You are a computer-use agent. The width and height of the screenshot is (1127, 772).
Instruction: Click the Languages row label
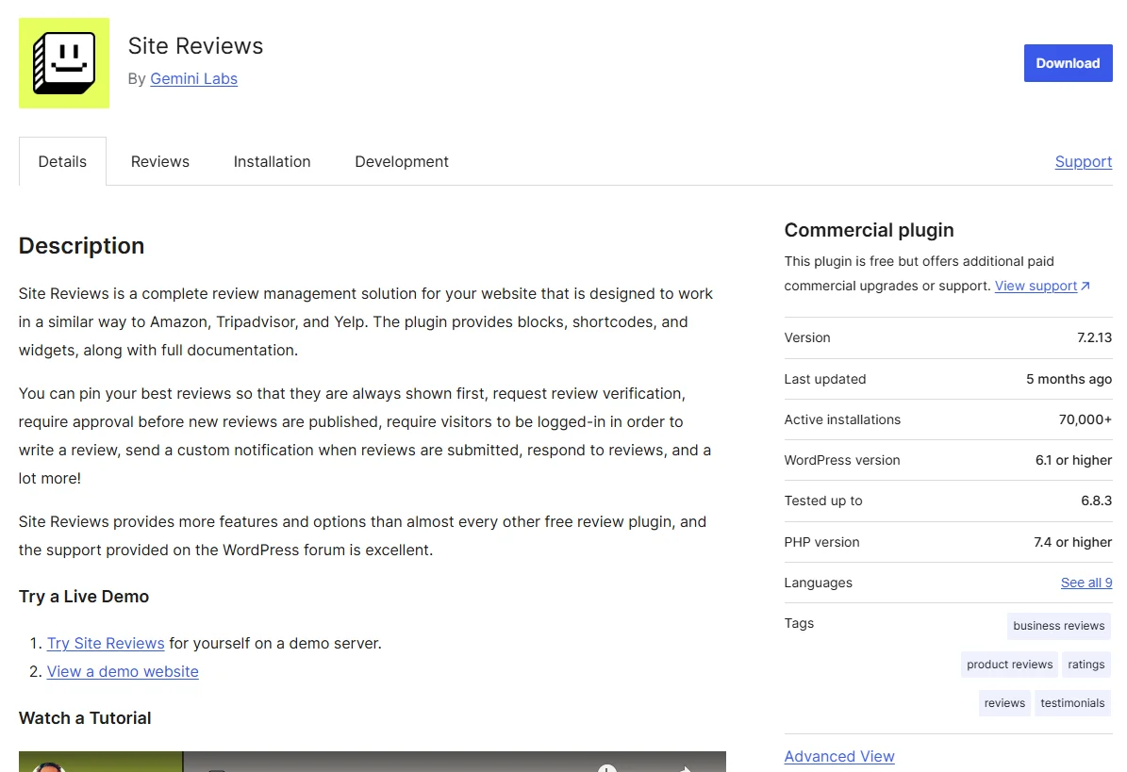click(818, 583)
